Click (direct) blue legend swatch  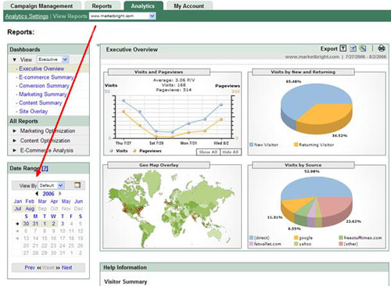[x=251, y=238]
